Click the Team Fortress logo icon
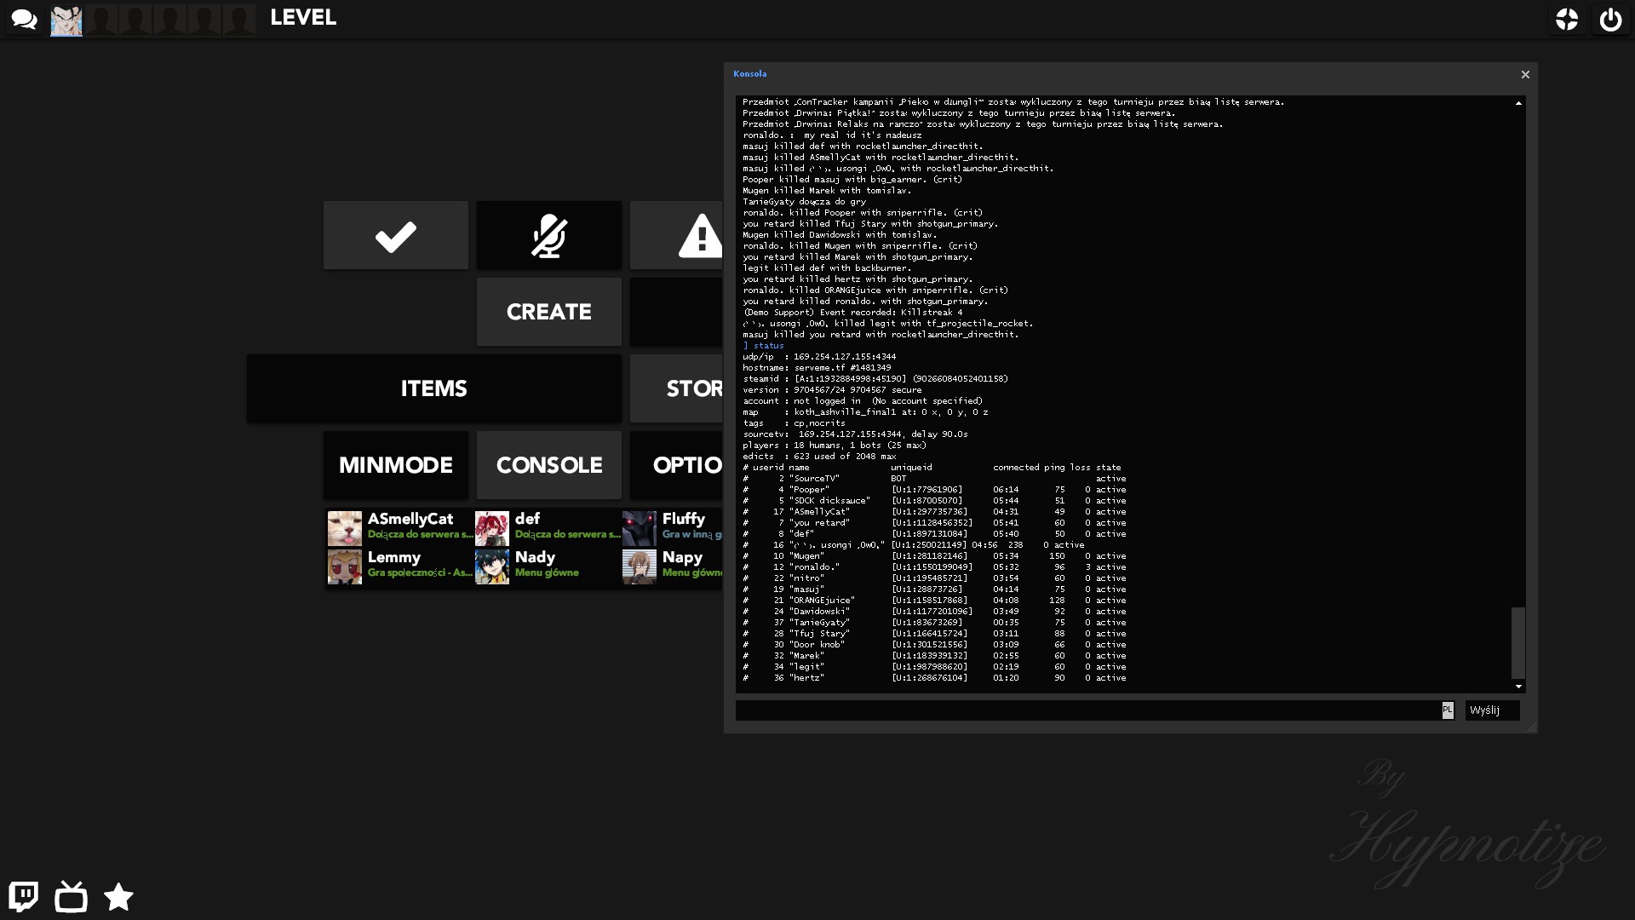 pyautogui.click(x=1567, y=20)
